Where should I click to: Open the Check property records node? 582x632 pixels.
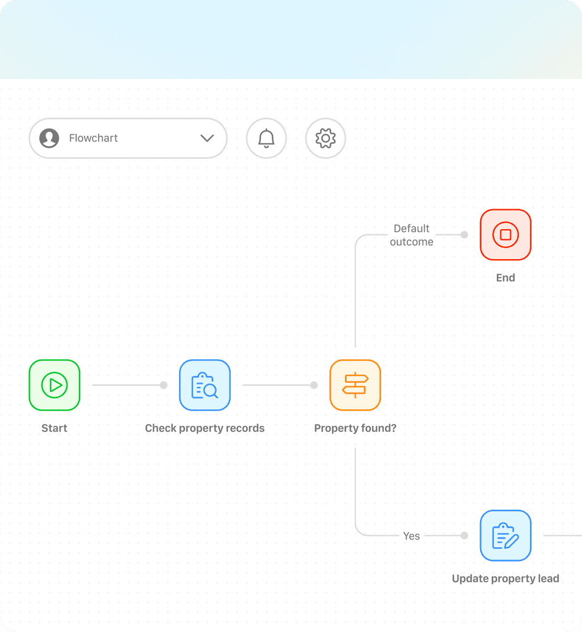[x=205, y=385]
